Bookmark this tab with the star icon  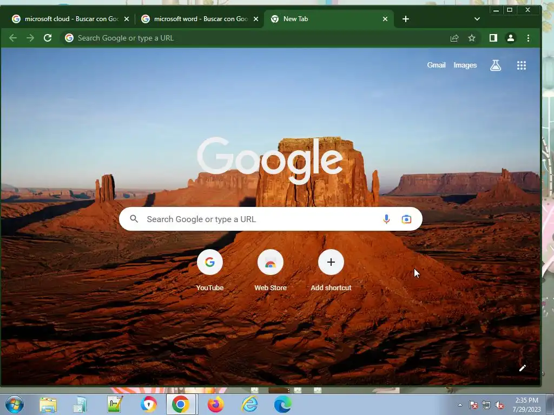(x=472, y=38)
